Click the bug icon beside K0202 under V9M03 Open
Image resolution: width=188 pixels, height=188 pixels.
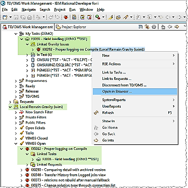coord(27,149)
